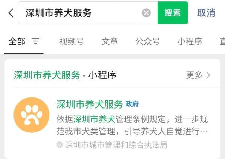Viewport: 225px width, 159px height.
Task: Select the 全部 tab
Action: point(17,41)
